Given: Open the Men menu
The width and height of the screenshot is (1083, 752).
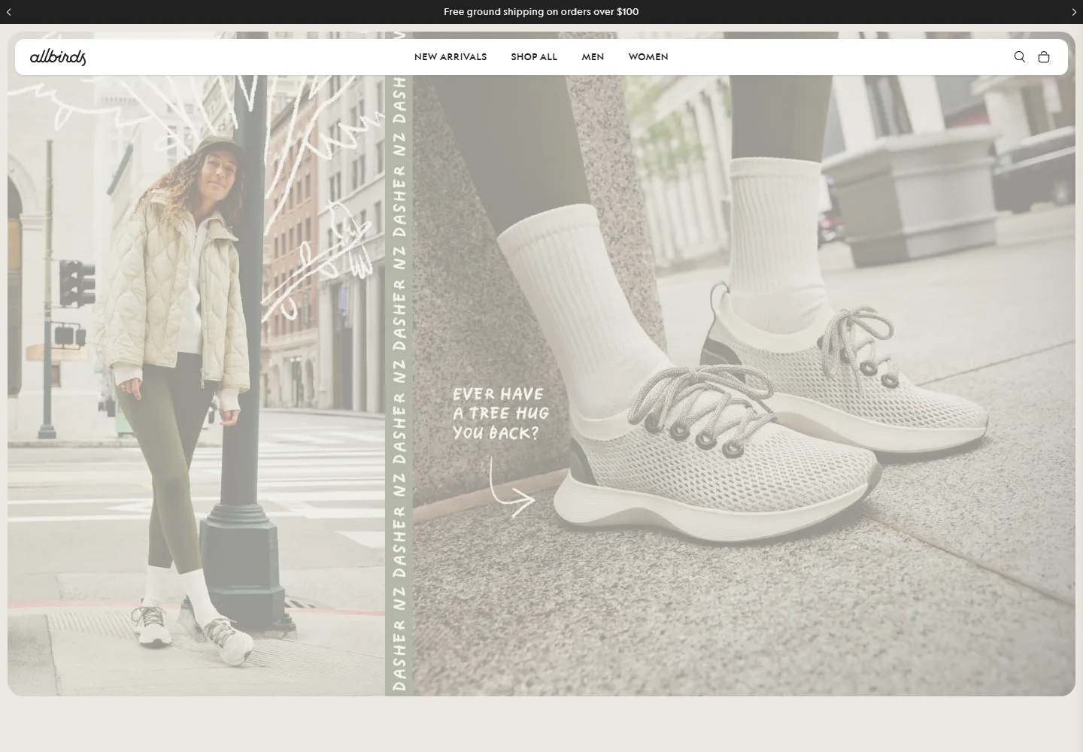Looking at the screenshot, I should pyautogui.click(x=593, y=57).
